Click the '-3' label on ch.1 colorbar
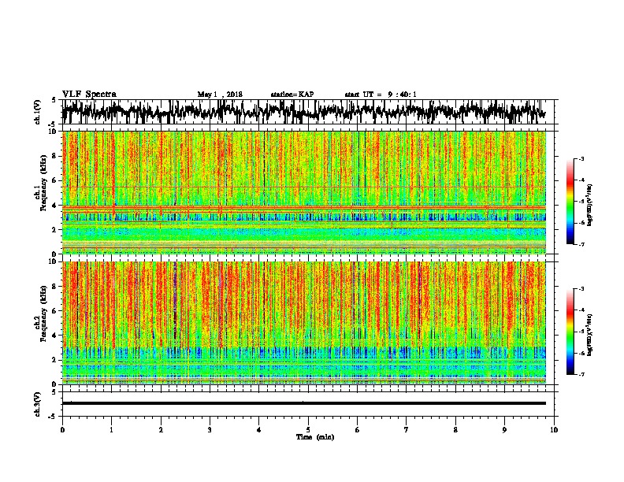 point(581,158)
